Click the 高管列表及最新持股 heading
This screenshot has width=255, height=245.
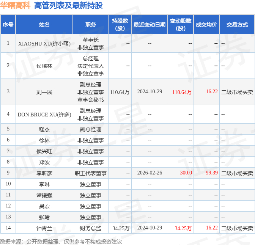click(68, 5)
